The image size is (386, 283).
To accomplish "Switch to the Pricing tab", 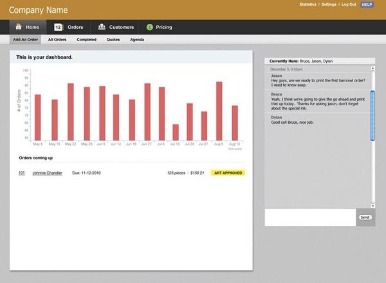I will pos(160,27).
